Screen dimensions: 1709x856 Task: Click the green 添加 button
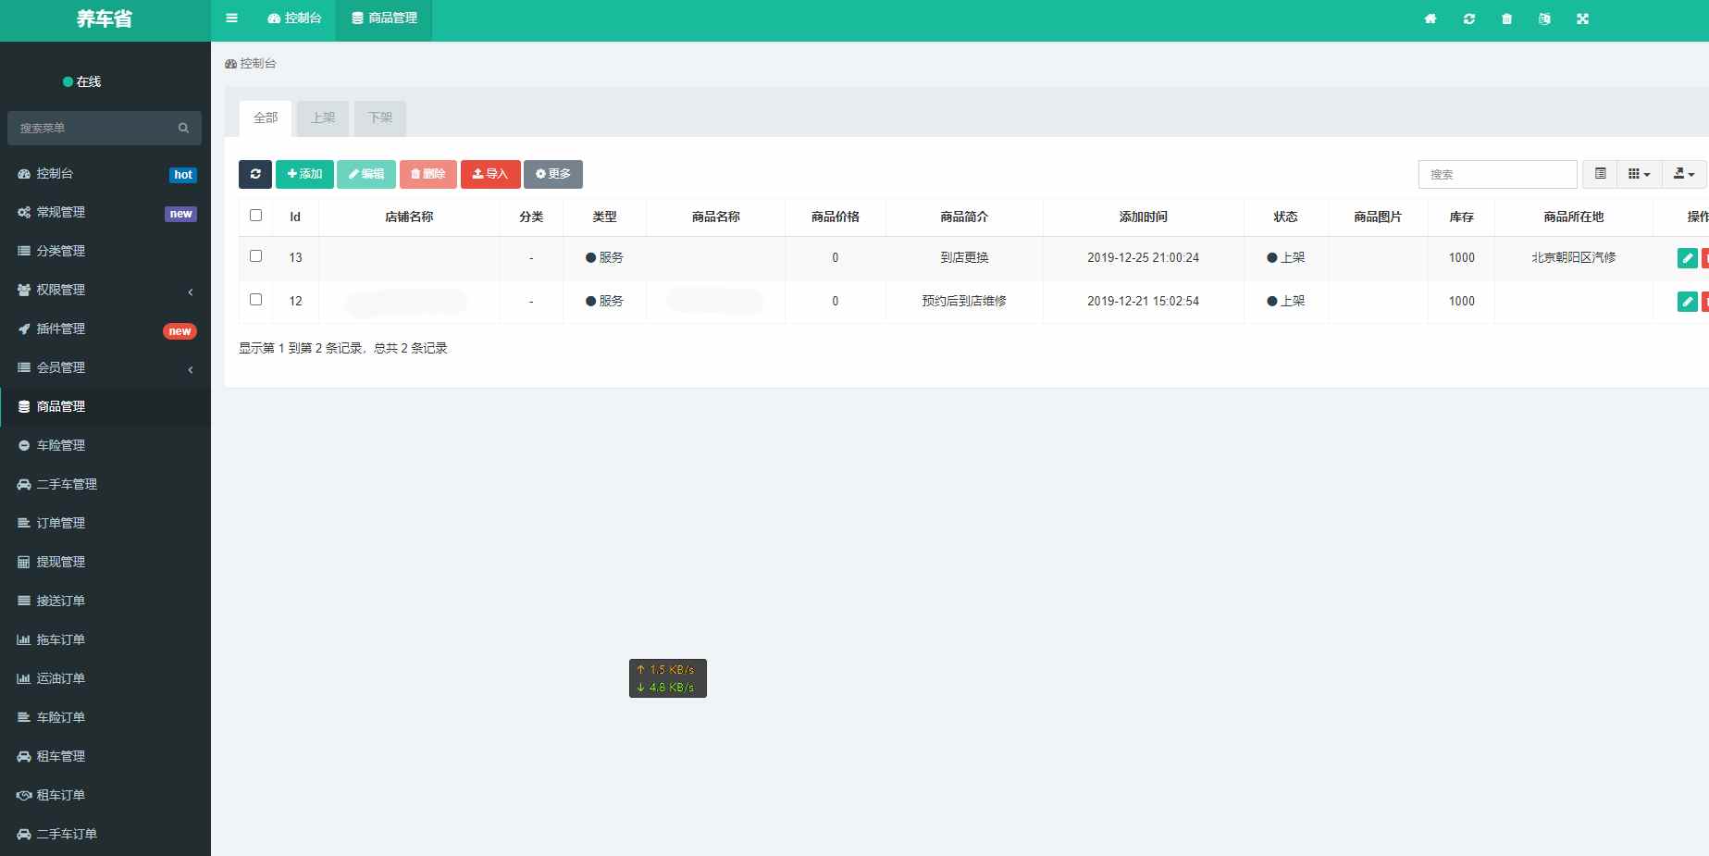click(304, 174)
